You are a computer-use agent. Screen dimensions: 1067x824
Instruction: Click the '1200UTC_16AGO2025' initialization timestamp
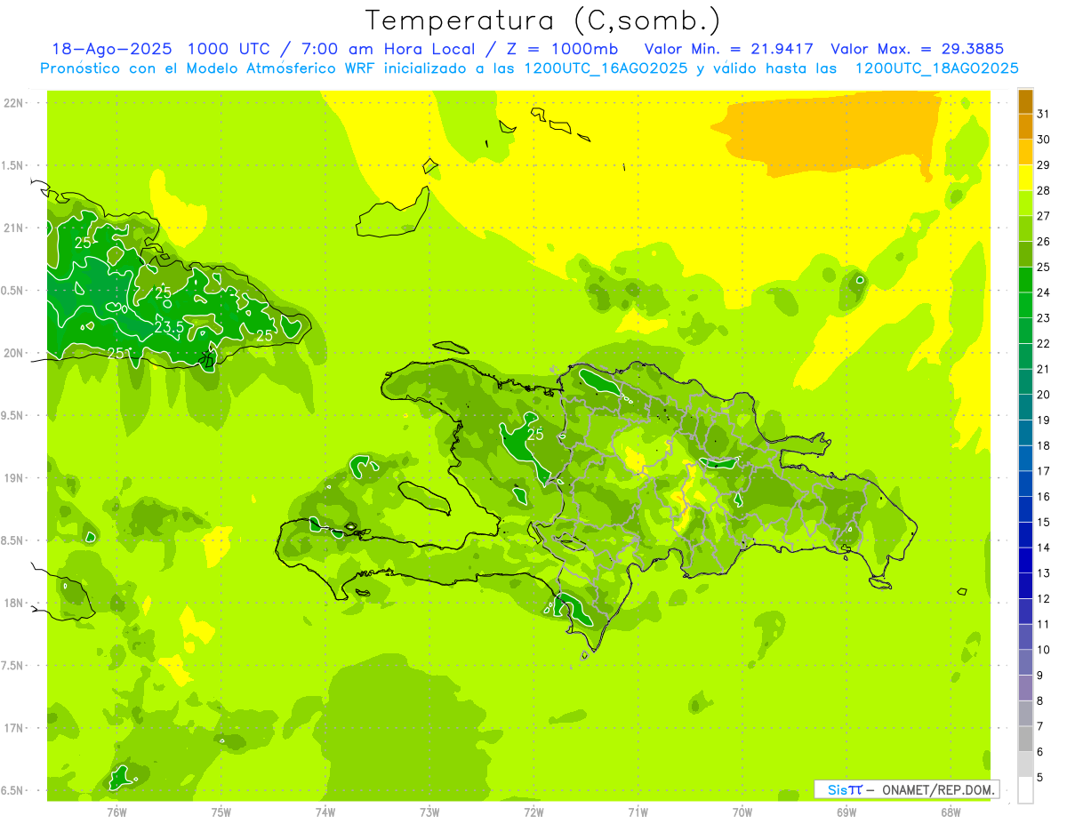[606, 68]
